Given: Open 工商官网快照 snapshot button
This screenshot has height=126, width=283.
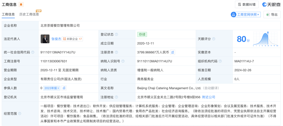Looking at the screenshot, I should click(x=246, y=15).
